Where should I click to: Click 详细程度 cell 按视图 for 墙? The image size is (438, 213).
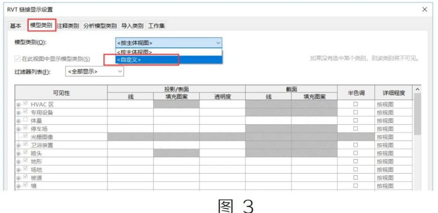393,186
